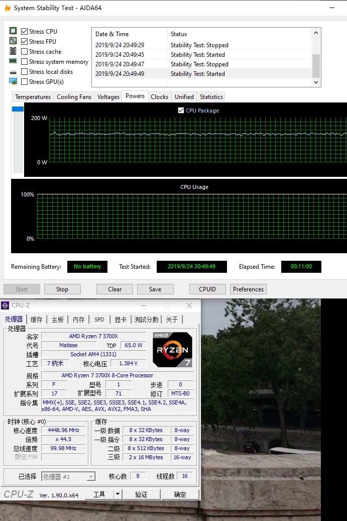This screenshot has width=347, height=521.
Task: Close the CPU-Z window
Action: [189, 305]
